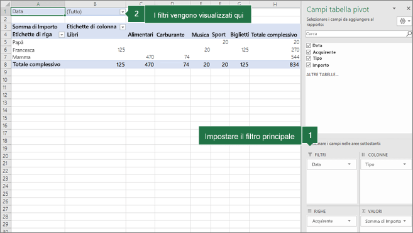Select the Totale complessivo column header
This screenshot has height=233, width=413.
(x=275, y=35)
